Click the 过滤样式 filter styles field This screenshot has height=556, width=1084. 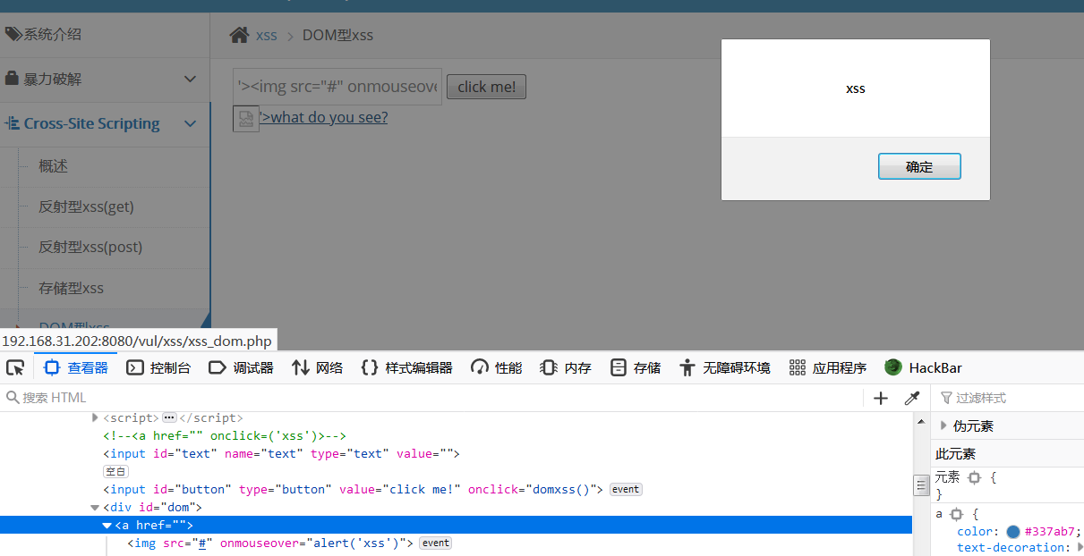tap(1010, 398)
